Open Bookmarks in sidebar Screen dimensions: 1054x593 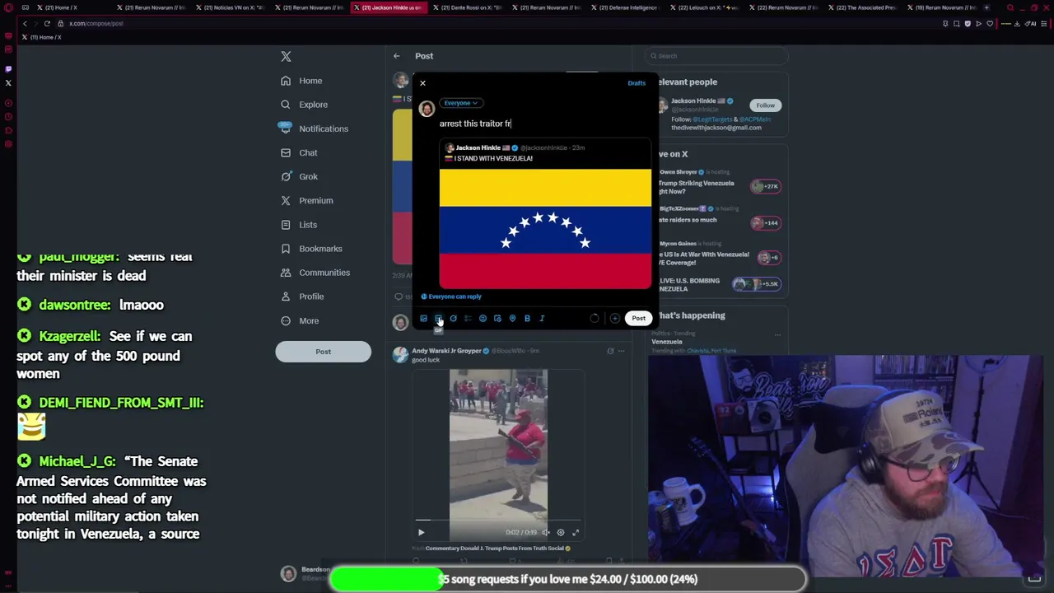pyautogui.click(x=311, y=248)
